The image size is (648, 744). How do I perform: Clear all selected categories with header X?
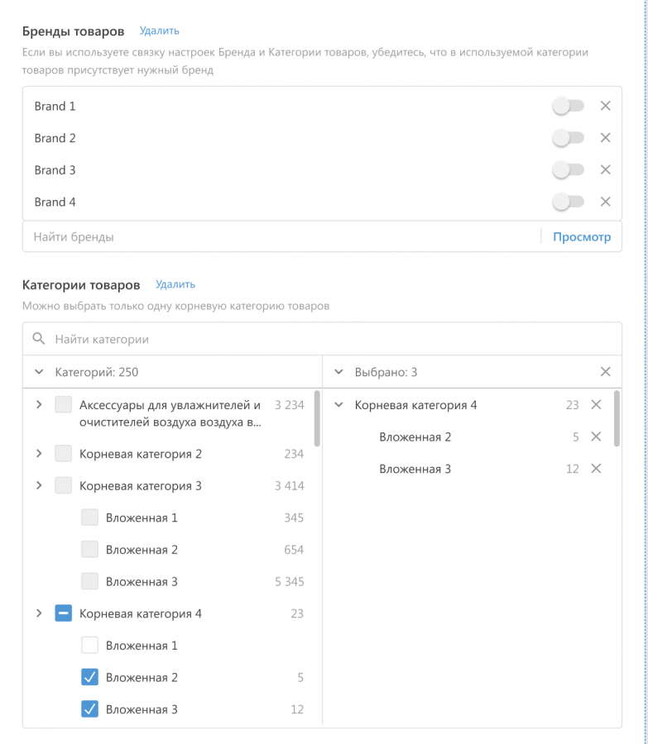tap(605, 372)
